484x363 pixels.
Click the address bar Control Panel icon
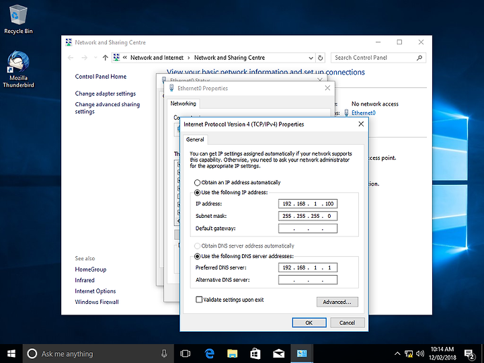tap(116, 57)
